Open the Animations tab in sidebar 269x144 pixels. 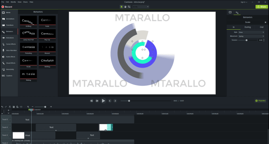(9, 38)
